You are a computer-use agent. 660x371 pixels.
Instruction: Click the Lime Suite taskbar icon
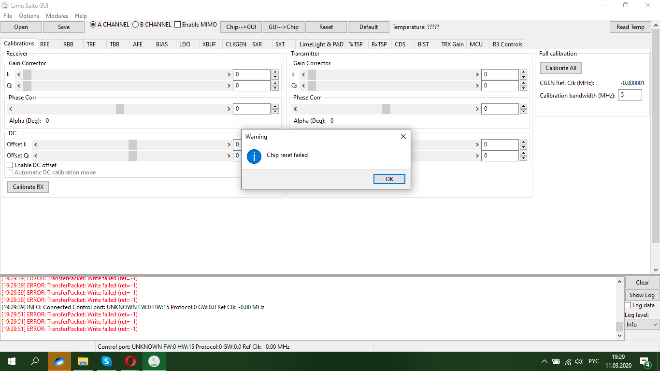(154, 361)
